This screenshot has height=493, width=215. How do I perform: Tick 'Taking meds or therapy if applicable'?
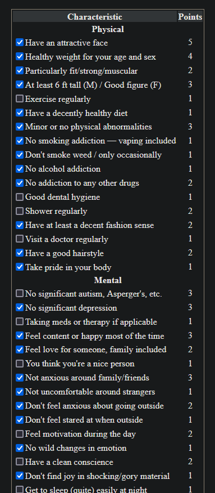click(20, 322)
